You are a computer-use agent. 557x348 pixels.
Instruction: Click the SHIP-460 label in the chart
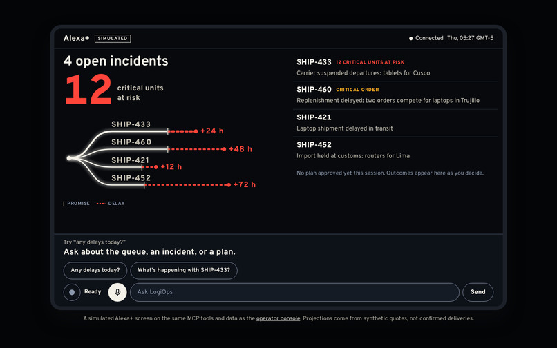coord(131,142)
